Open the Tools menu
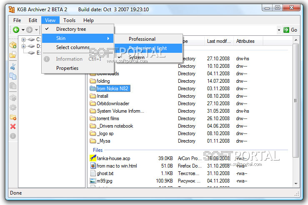308x205 pixels. [69, 20]
